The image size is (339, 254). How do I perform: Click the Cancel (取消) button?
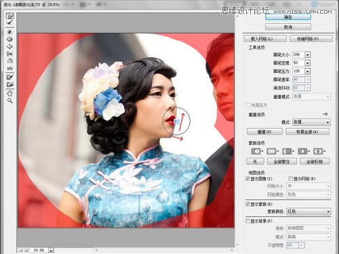point(288,27)
